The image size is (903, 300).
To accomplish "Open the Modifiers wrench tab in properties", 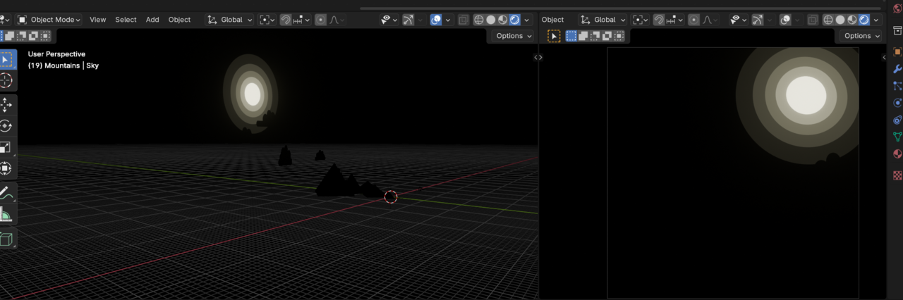I will point(897,69).
